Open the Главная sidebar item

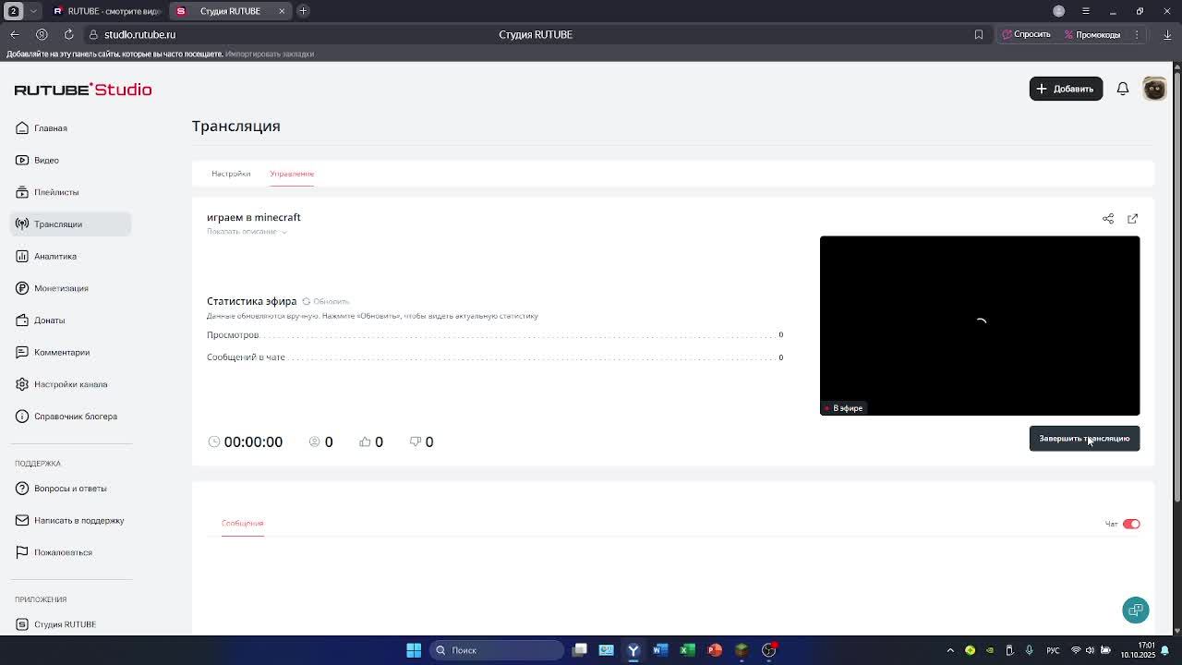[70, 128]
